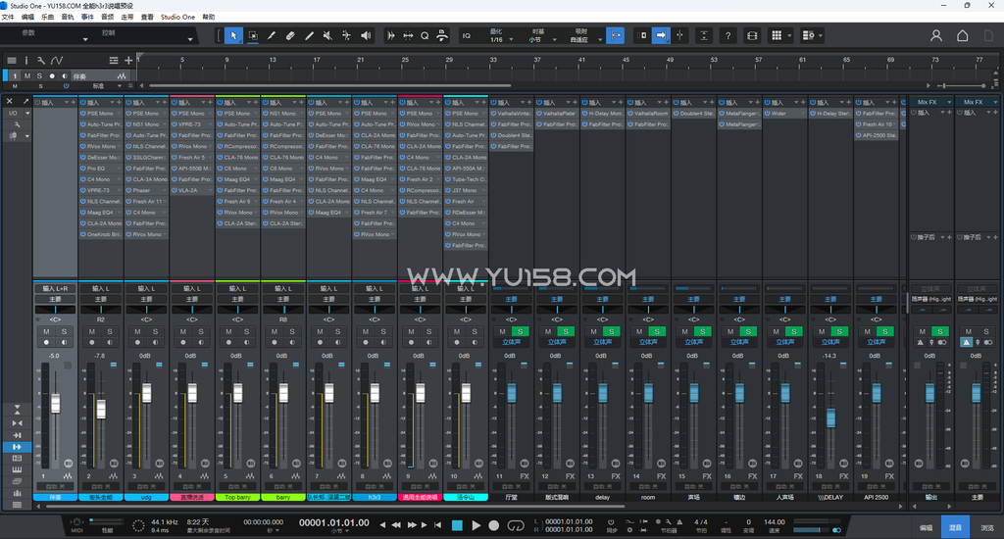Viewport: 1004px width, 539px height.
Task: Click the Strip Silence icon
Action: pyautogui.click(x=390, y=36)
